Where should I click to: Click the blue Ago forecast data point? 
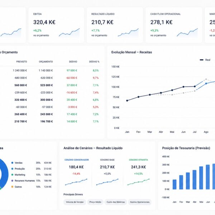coord(206,83)
